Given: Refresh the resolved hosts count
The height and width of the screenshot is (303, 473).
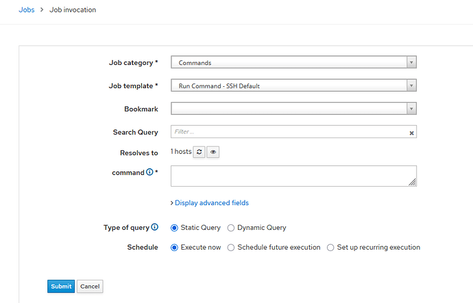Looking at the screenshot, I should pyautogui.click(x=199, y=152).
